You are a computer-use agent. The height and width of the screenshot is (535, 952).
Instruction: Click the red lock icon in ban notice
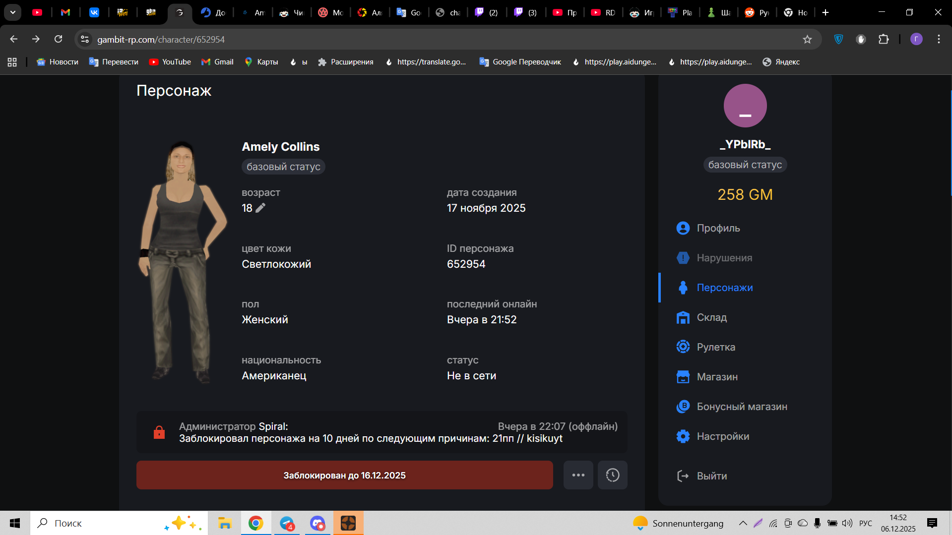coord(159,432)
